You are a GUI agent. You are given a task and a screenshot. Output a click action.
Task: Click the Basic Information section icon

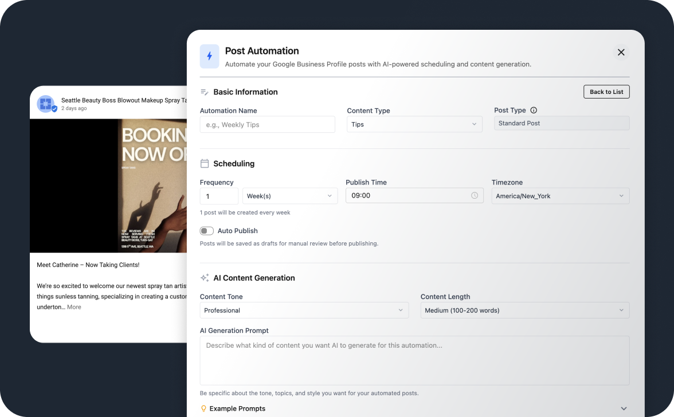pyautogui.click(x=204, y=92)
